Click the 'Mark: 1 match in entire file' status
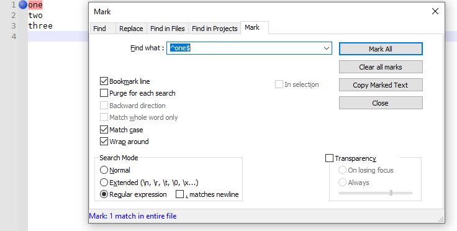 (x=133, y=216)
